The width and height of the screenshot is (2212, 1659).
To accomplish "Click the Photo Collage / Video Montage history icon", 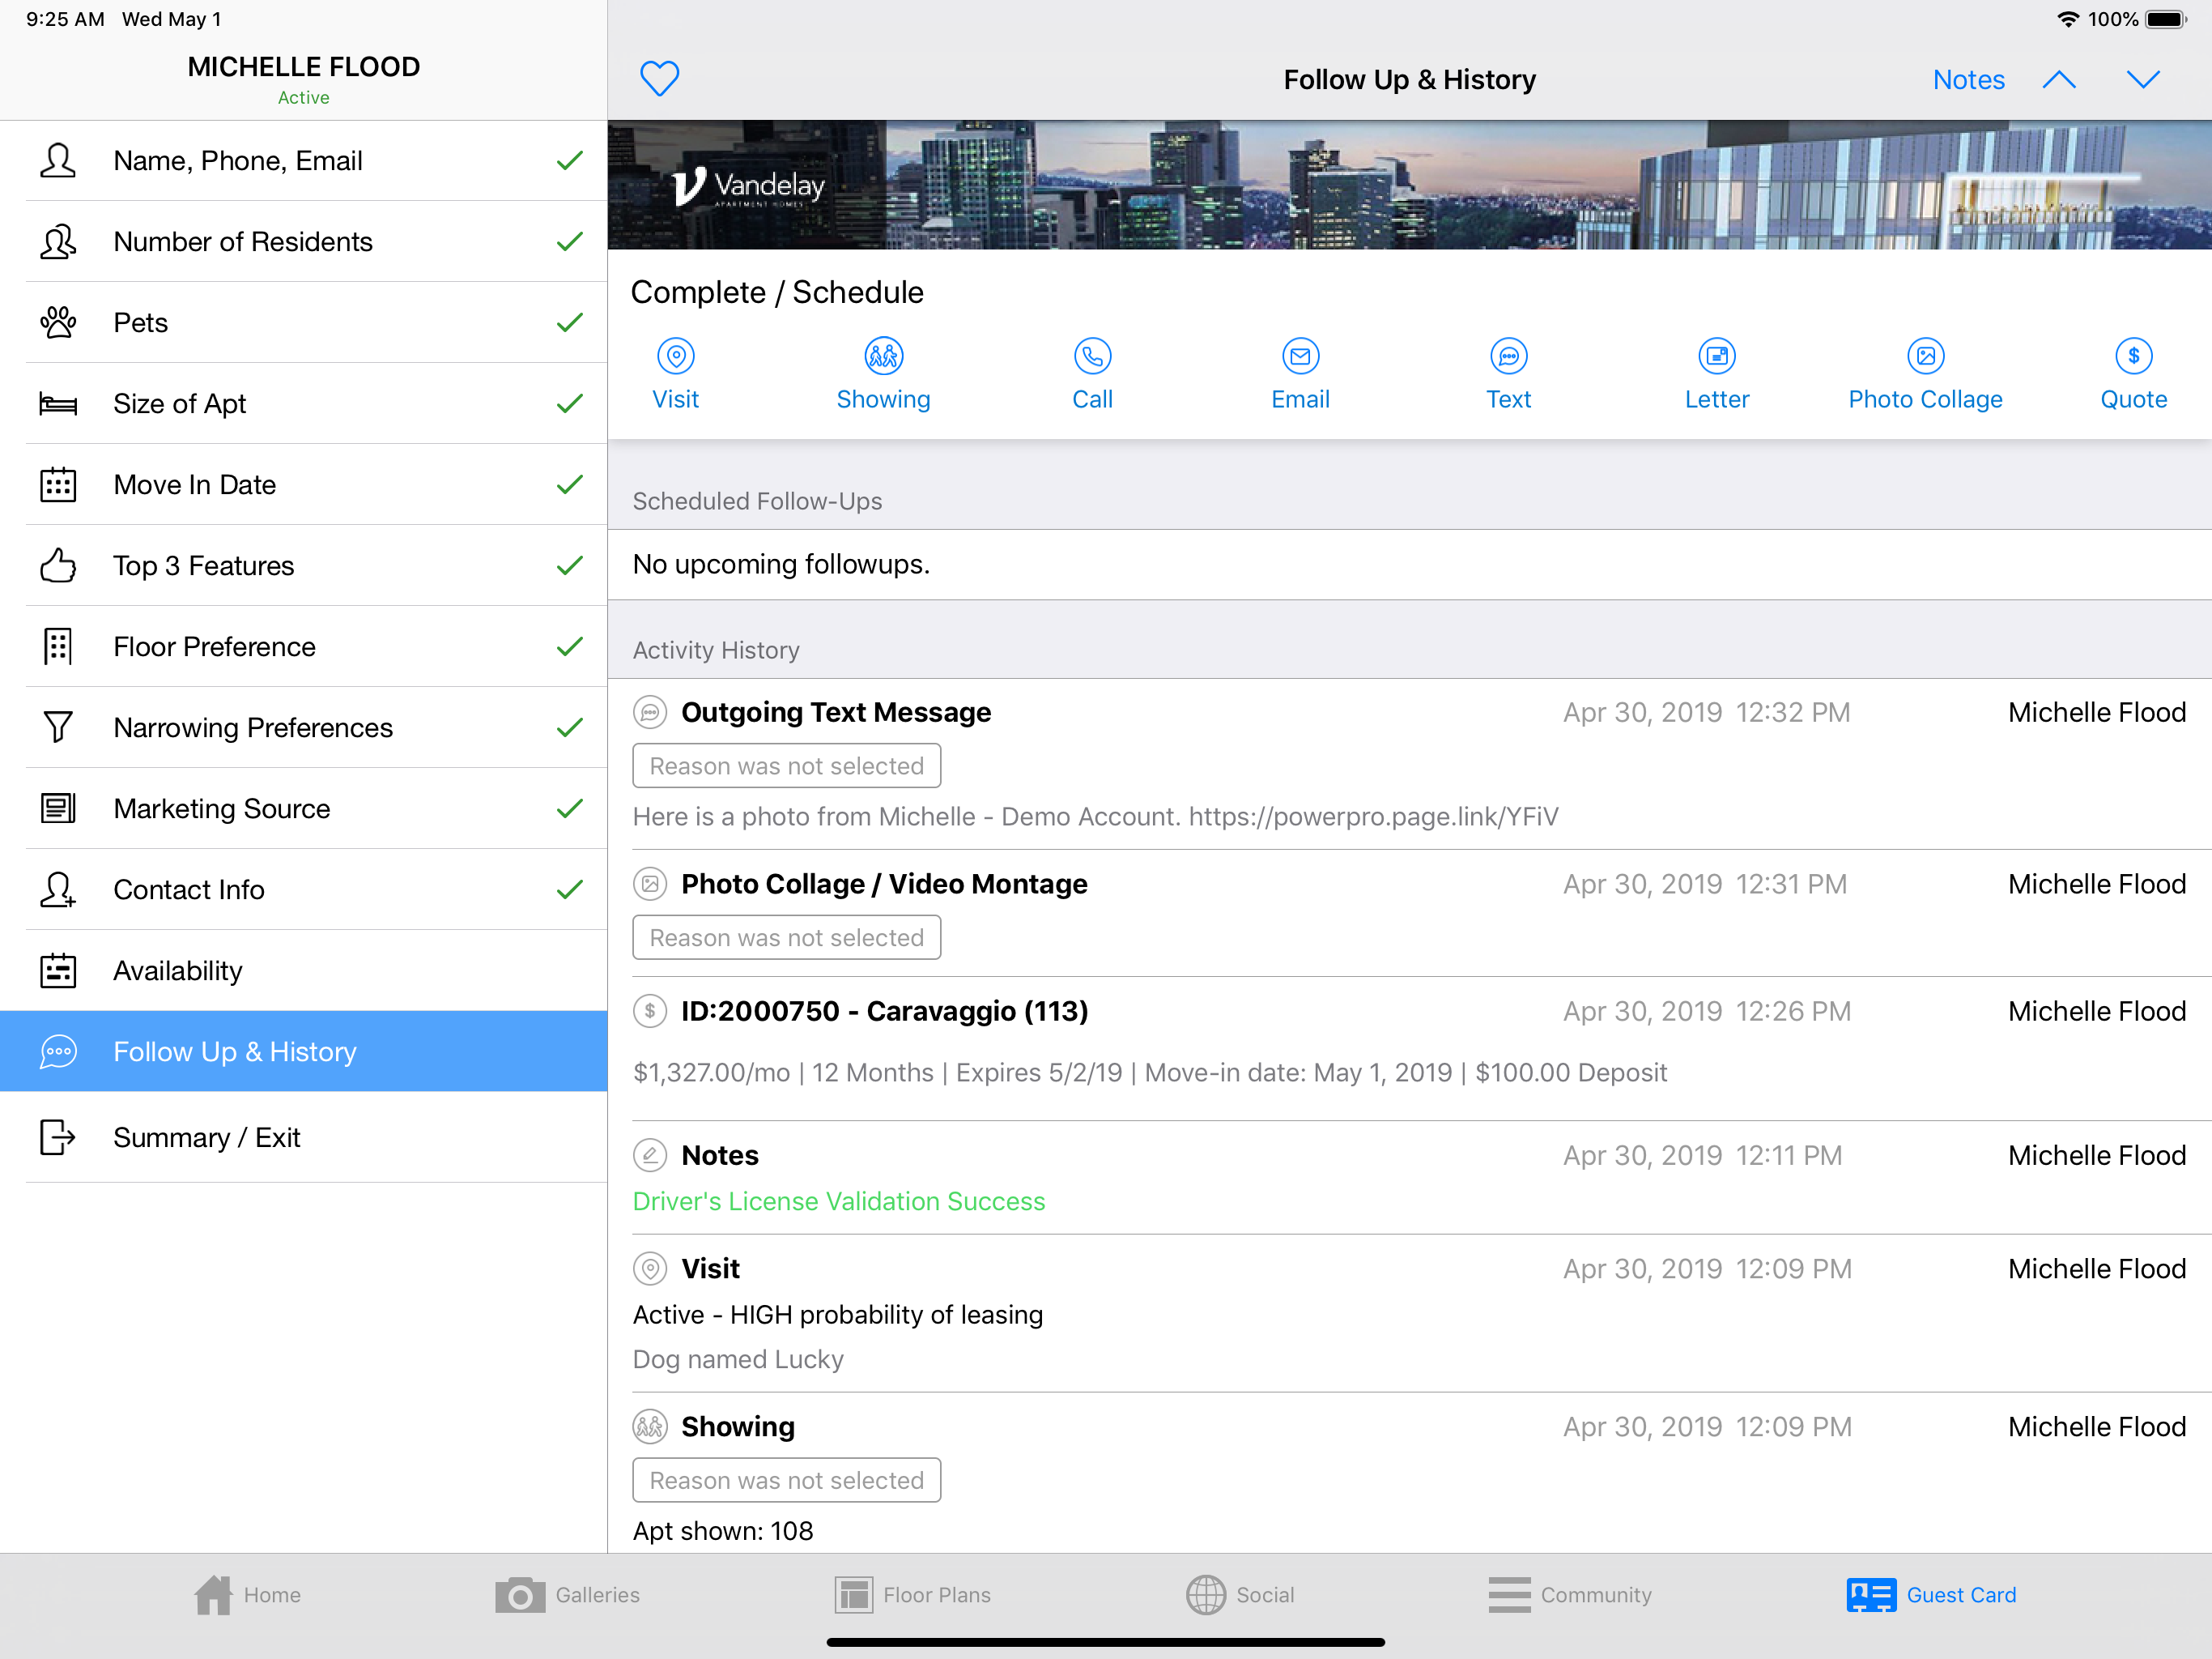I will point(650,885).
